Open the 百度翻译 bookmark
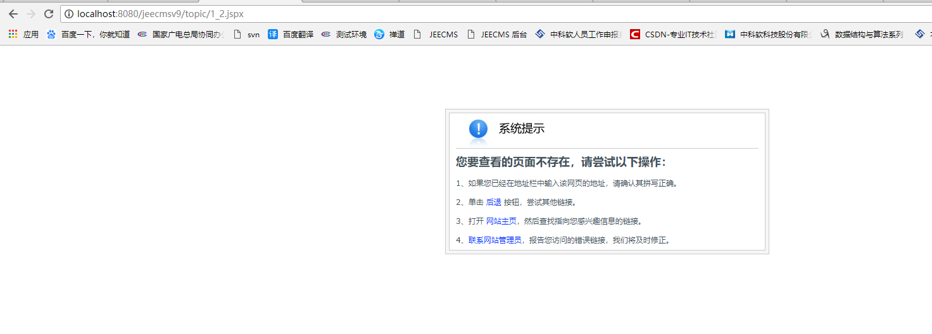 click(290, 34)
